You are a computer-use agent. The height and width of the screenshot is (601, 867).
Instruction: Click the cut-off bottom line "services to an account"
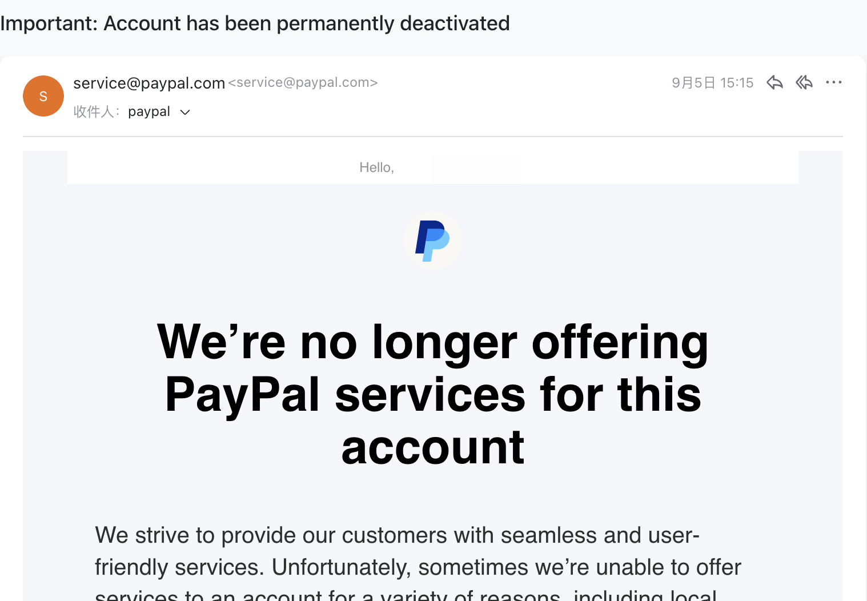[405, 595]
